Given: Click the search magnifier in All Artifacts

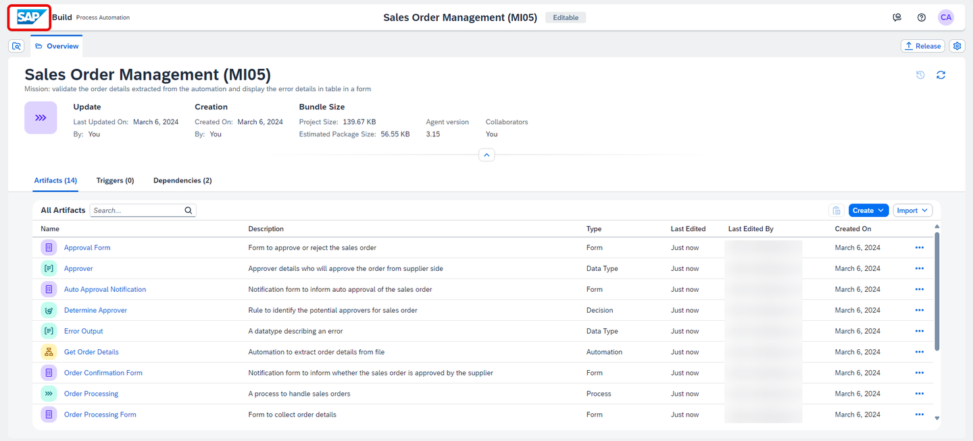Looking at the screenshot, I should pyautogui.click(x=189, y=211).
